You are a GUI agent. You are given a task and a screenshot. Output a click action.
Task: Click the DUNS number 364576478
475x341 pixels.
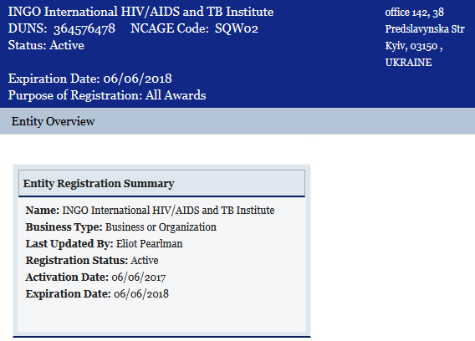pos(84,28)
